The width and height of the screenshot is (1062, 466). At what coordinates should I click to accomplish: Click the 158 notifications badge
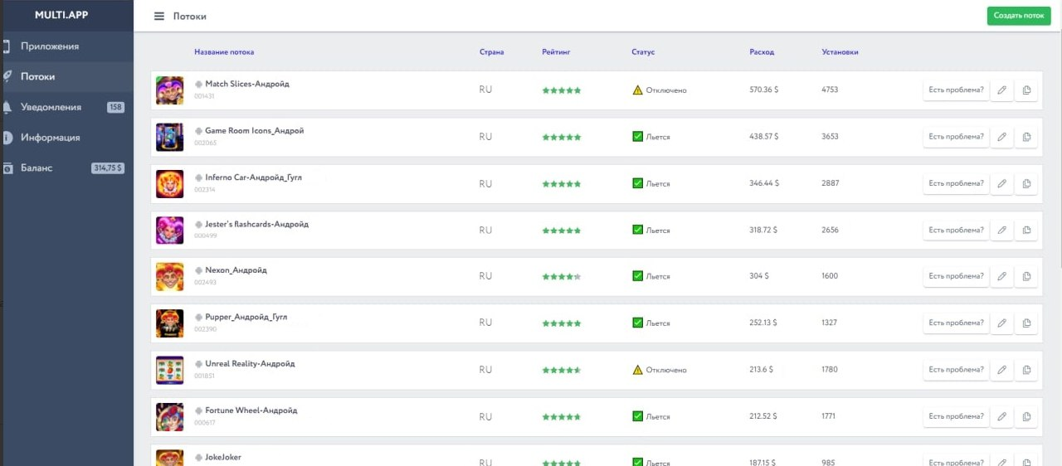(x=115, y=107)
